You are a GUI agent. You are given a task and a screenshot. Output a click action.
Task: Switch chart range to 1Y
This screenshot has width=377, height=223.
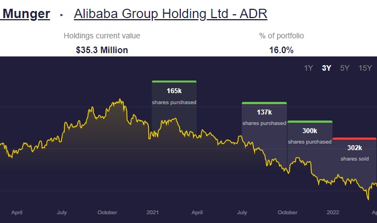[x=309, y=68]
